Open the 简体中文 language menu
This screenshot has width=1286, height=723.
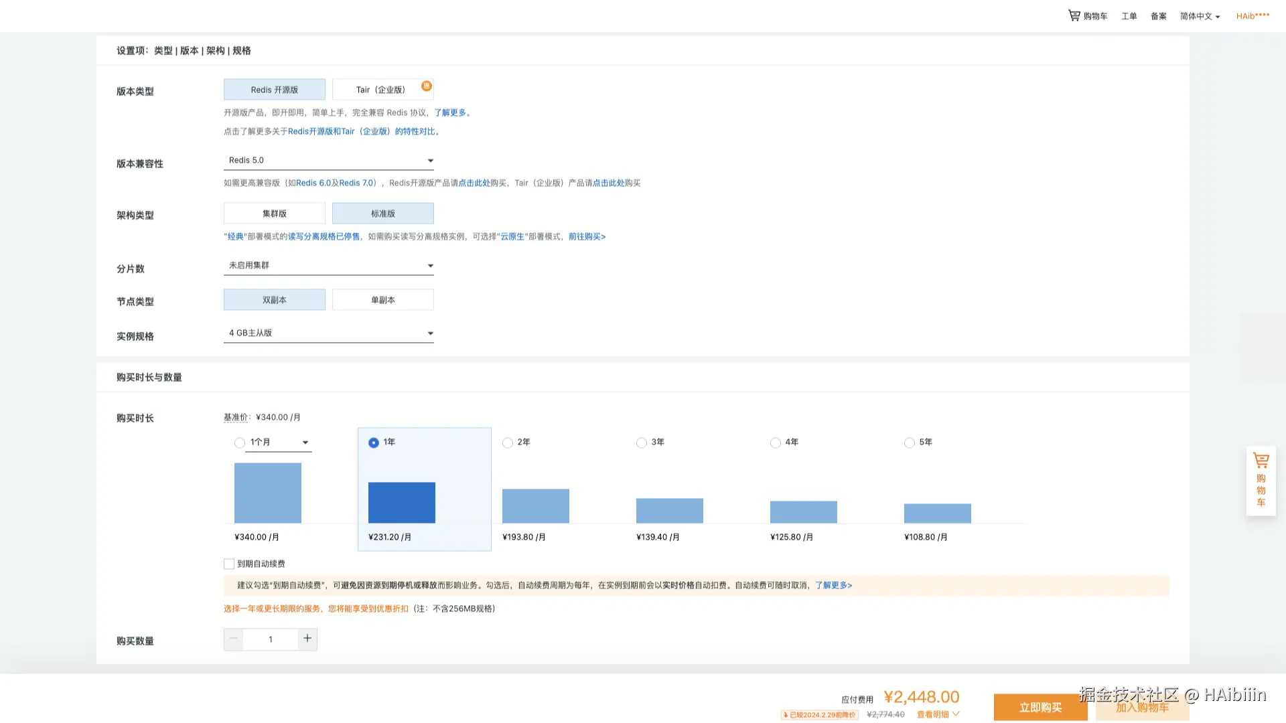tap(1198, 15)
